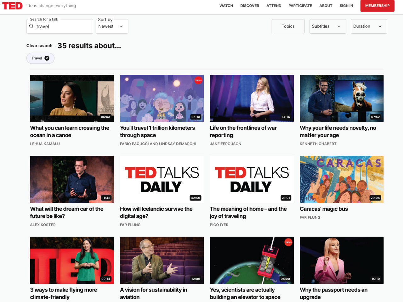The image size is (403, 302).
Task: Open the Topics filter
Action: coord(288,26)
